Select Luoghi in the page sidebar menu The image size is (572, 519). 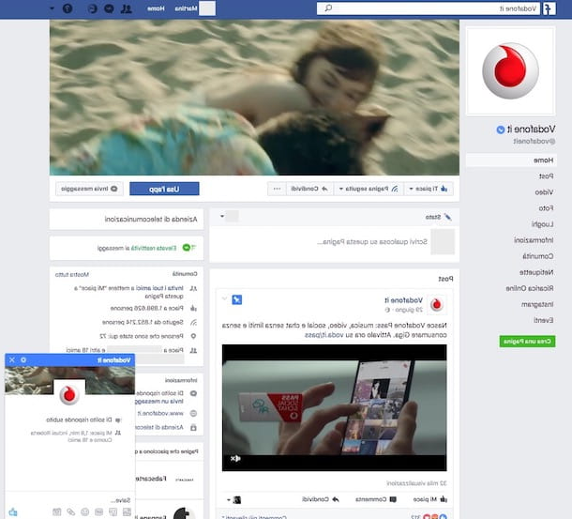542,224
